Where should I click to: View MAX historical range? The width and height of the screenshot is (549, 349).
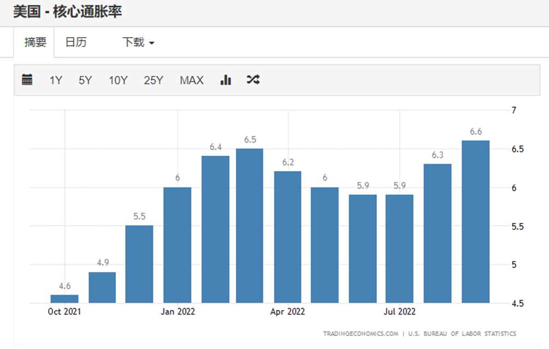pos(191,80)
